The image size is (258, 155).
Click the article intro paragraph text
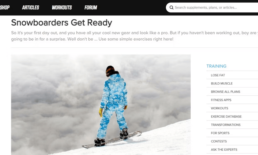click(135, 36)
